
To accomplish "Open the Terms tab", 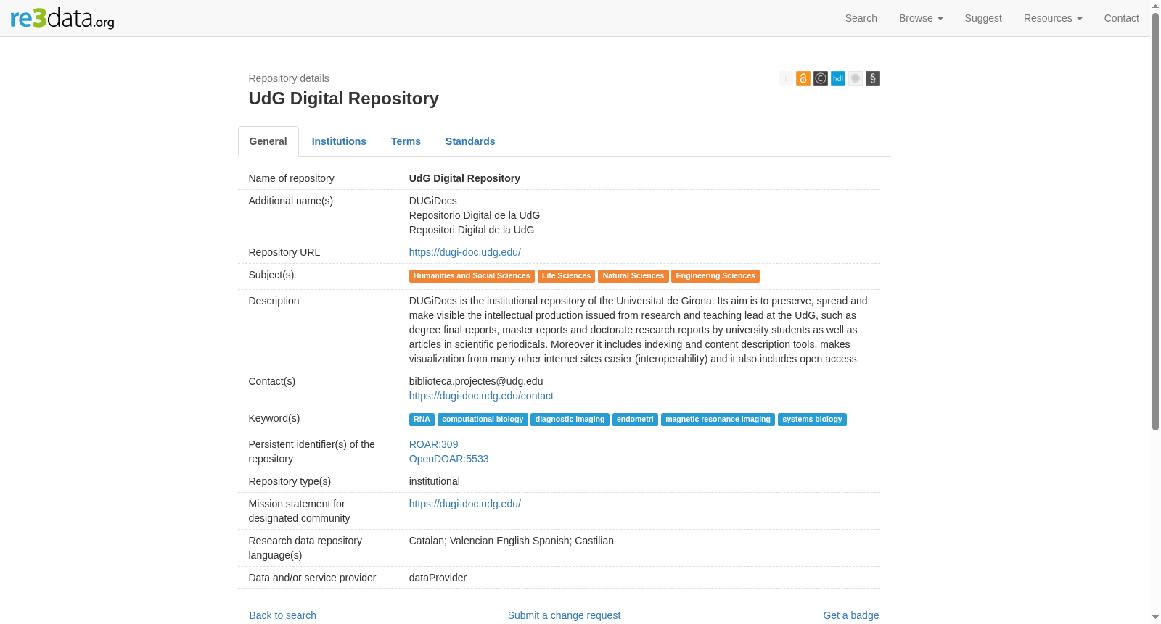I will (406, 141).
